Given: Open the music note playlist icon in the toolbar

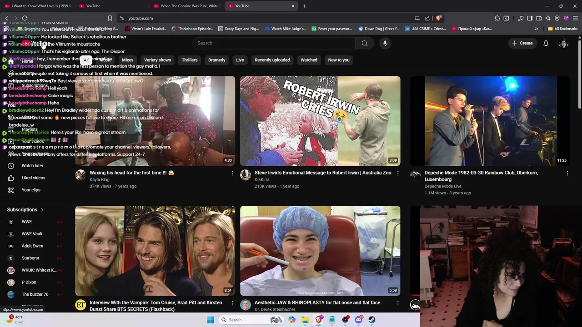Looking at the screenshot, I should [x=521, y=18].
